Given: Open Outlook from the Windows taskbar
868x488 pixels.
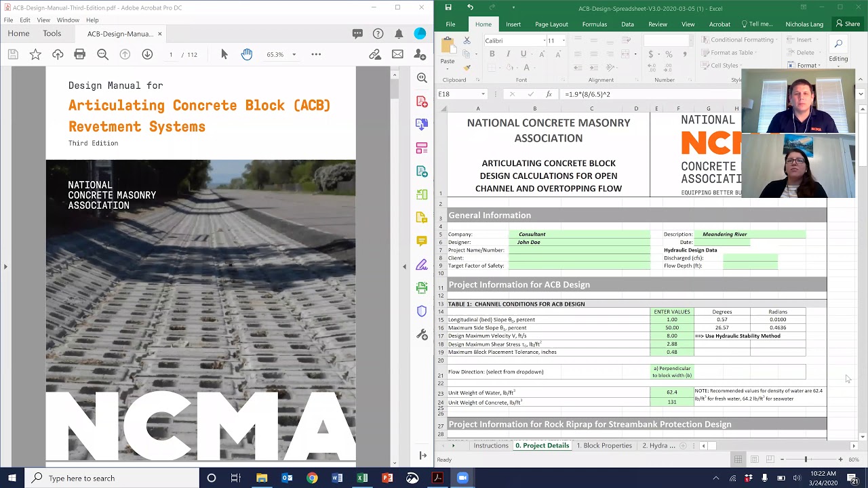Looking at the screenshot, I should (x=287, y=478).
